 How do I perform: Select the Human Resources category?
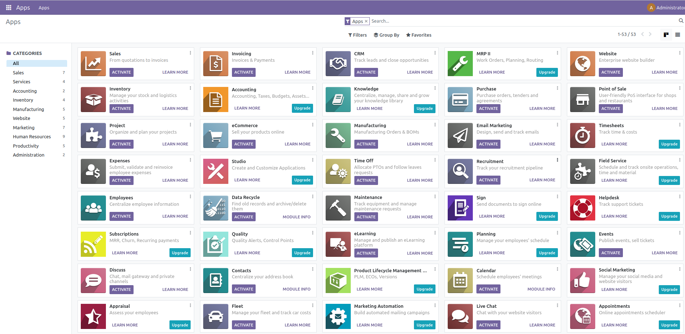coord(32,137)
